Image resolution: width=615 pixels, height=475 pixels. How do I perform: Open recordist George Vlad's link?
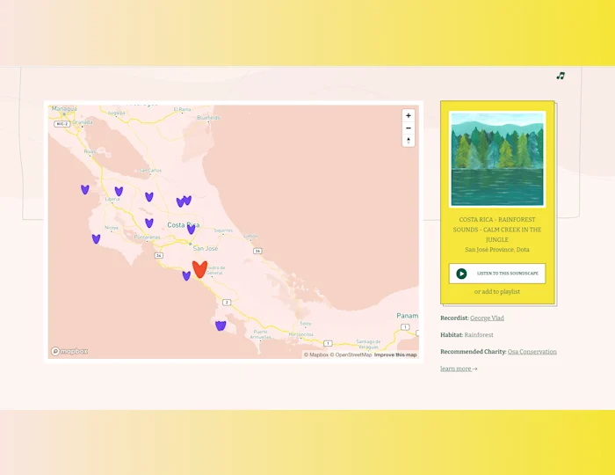coord(487,318)
